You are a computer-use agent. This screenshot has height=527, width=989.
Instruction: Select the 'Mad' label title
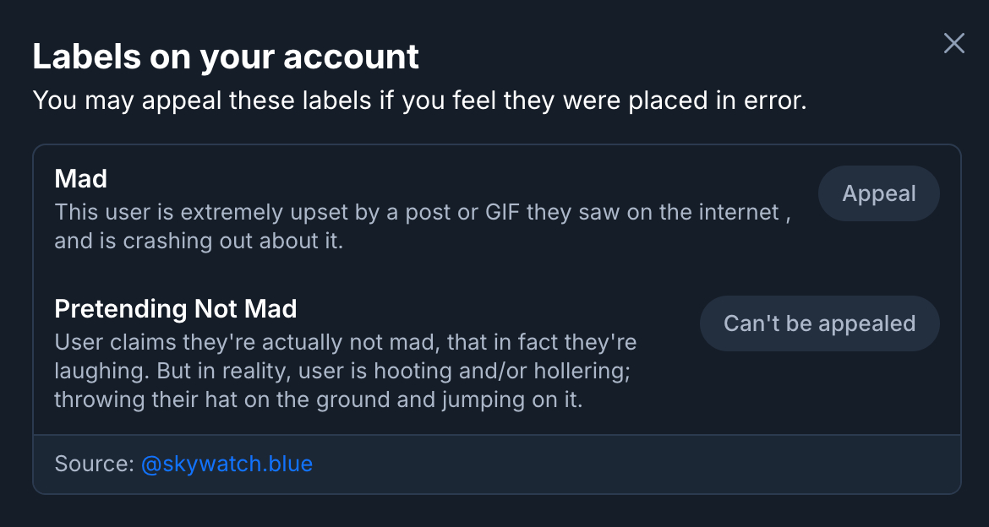click(80, 178)
